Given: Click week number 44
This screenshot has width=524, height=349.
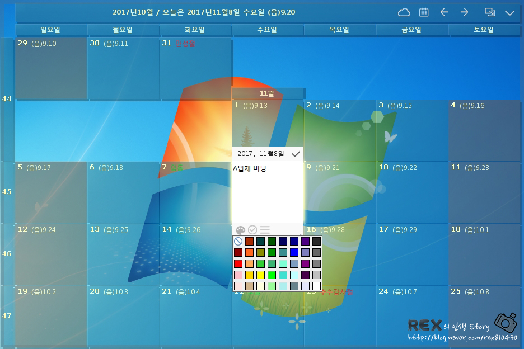Looking at the screenshot, I should click(7, 99).
